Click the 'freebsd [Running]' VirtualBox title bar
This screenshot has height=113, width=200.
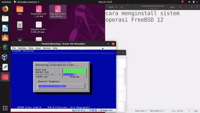tap(63, 44)
